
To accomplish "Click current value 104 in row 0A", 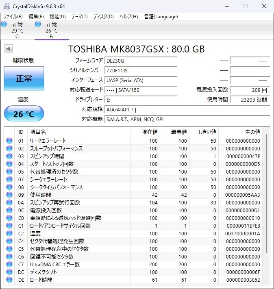I will click(x=153, y=202).
